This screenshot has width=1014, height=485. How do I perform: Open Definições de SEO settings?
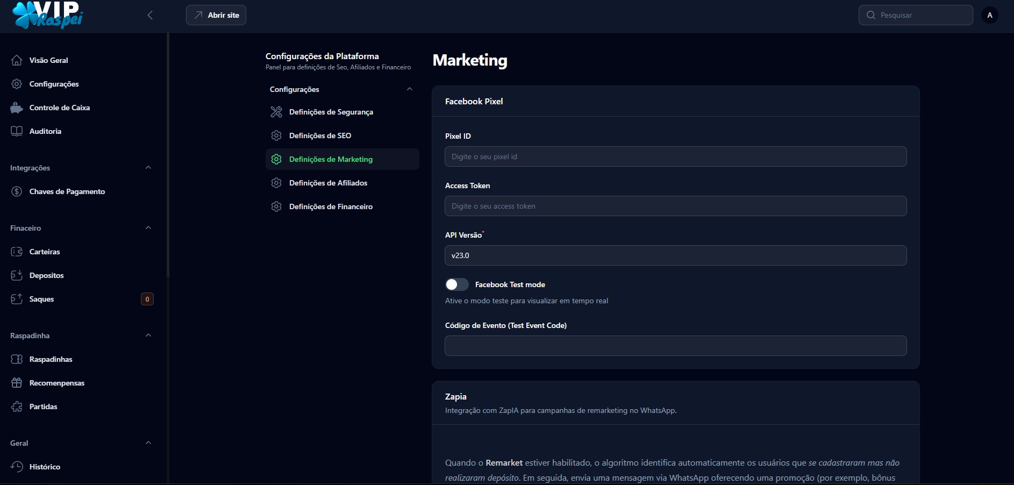click(x=342, y=135)
